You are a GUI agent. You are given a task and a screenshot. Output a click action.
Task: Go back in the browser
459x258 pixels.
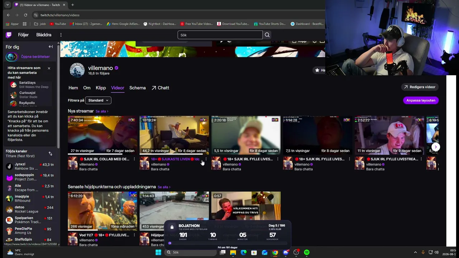pyautogui.click(x=8, y=15)
